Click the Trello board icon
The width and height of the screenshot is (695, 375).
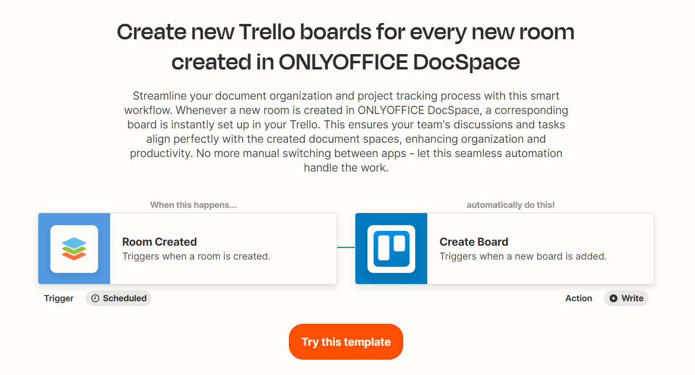click(x=391, y=249)
